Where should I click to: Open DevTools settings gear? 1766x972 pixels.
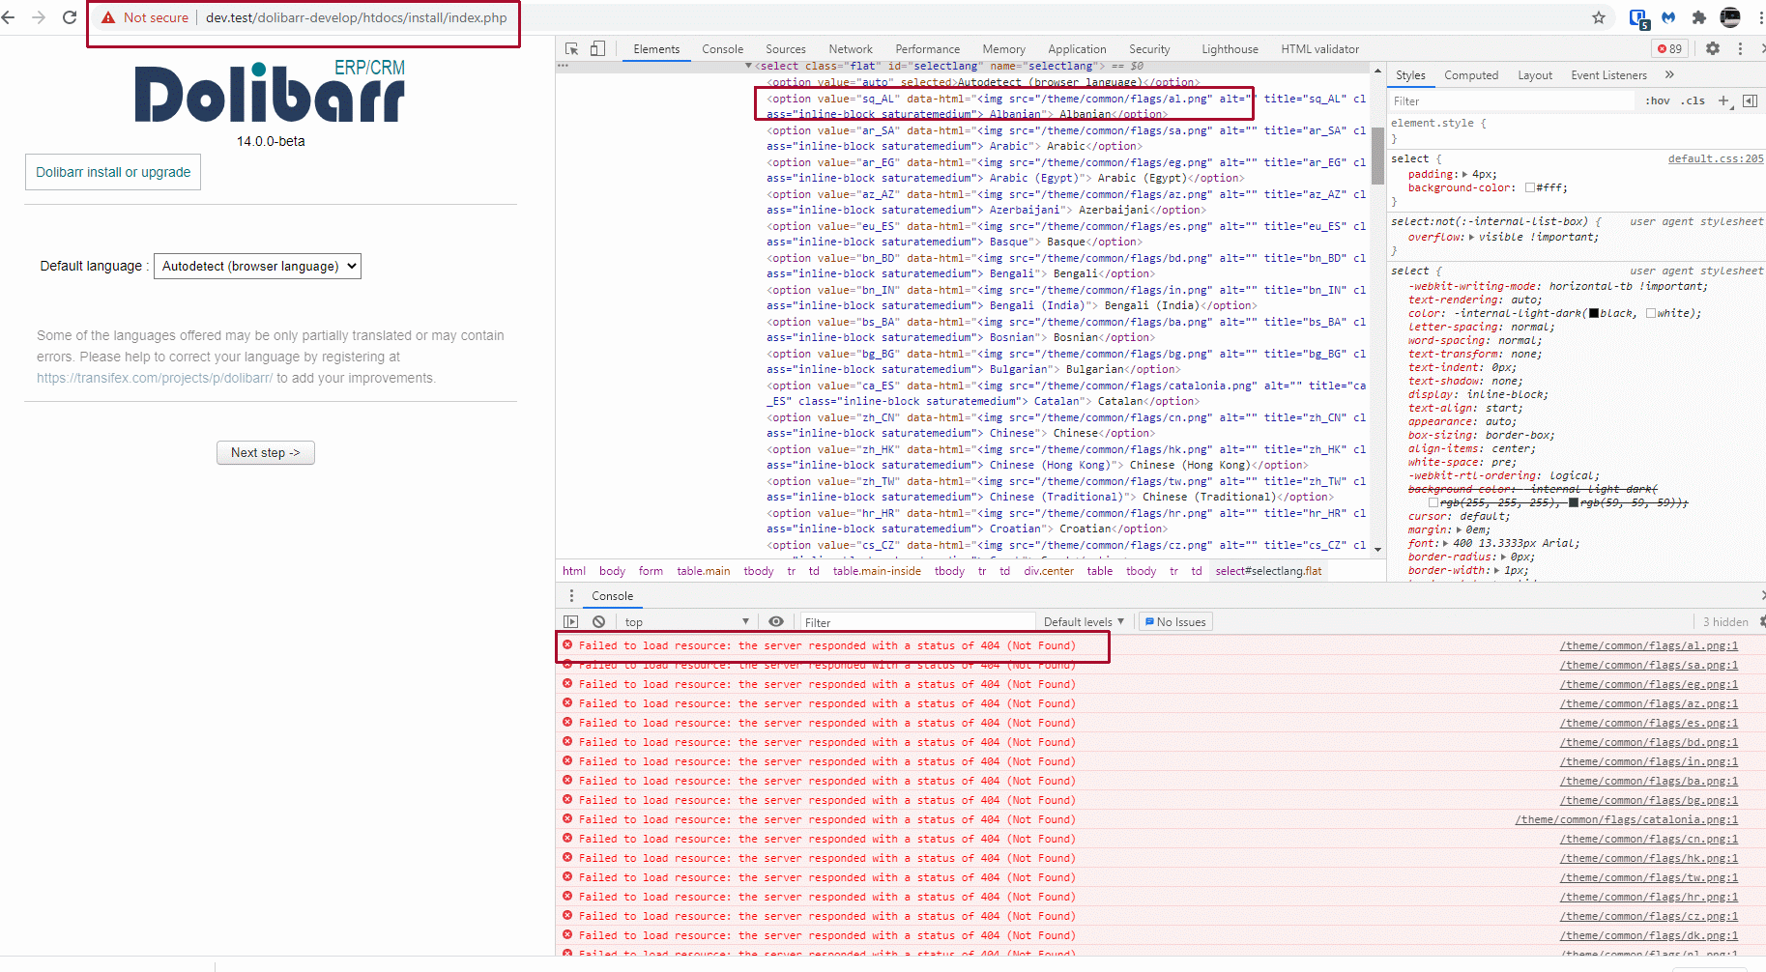[1713, 47]
